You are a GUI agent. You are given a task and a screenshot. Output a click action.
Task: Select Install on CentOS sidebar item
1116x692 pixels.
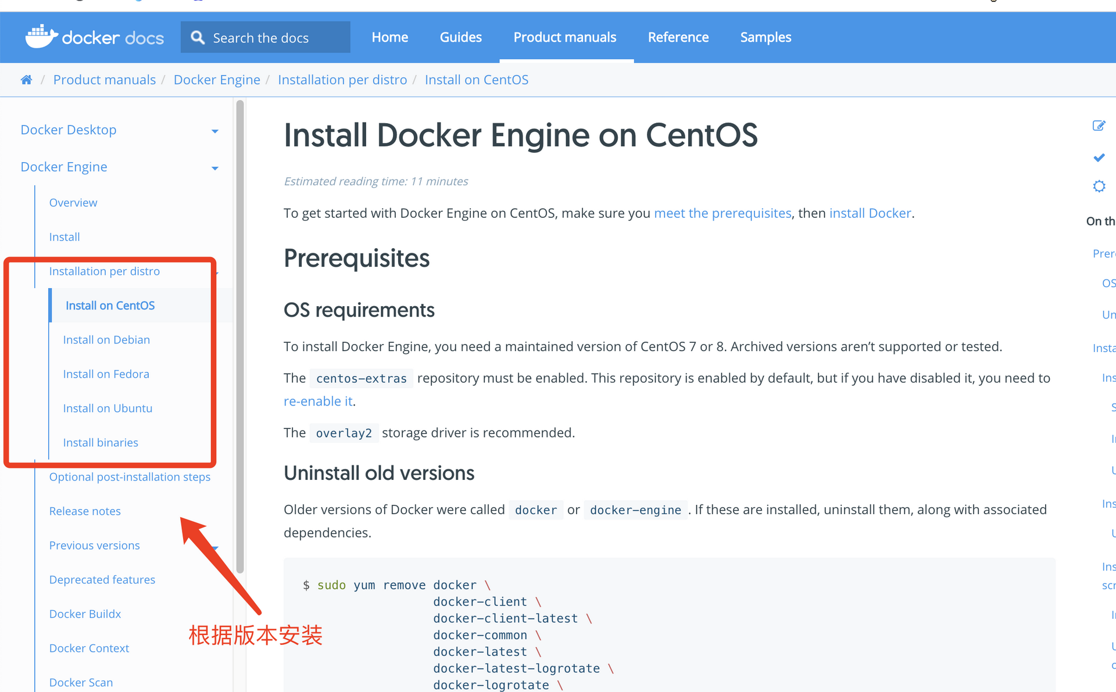[110, 306]
